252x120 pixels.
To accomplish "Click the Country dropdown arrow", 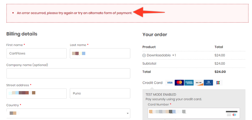I will pos(128,113).
